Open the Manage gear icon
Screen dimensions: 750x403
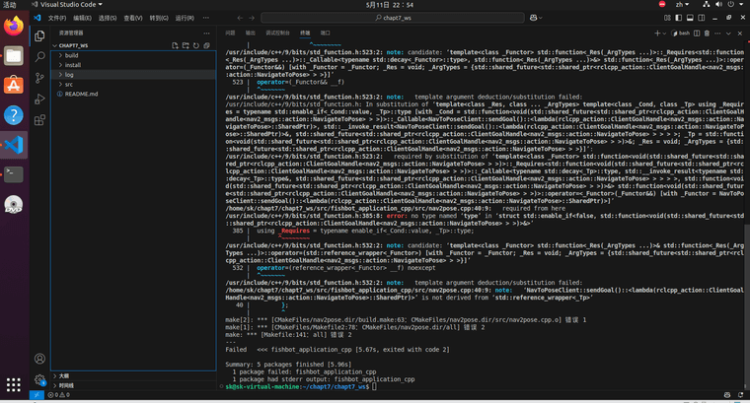click(39, 380)
